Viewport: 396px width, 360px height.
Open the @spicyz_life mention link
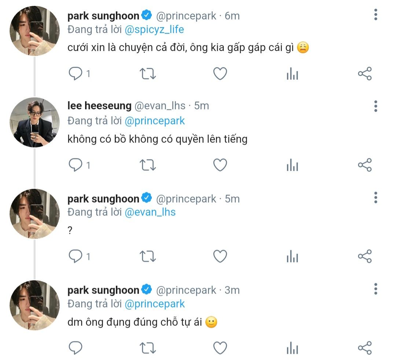pyautogui.click(x=154, y=30)
